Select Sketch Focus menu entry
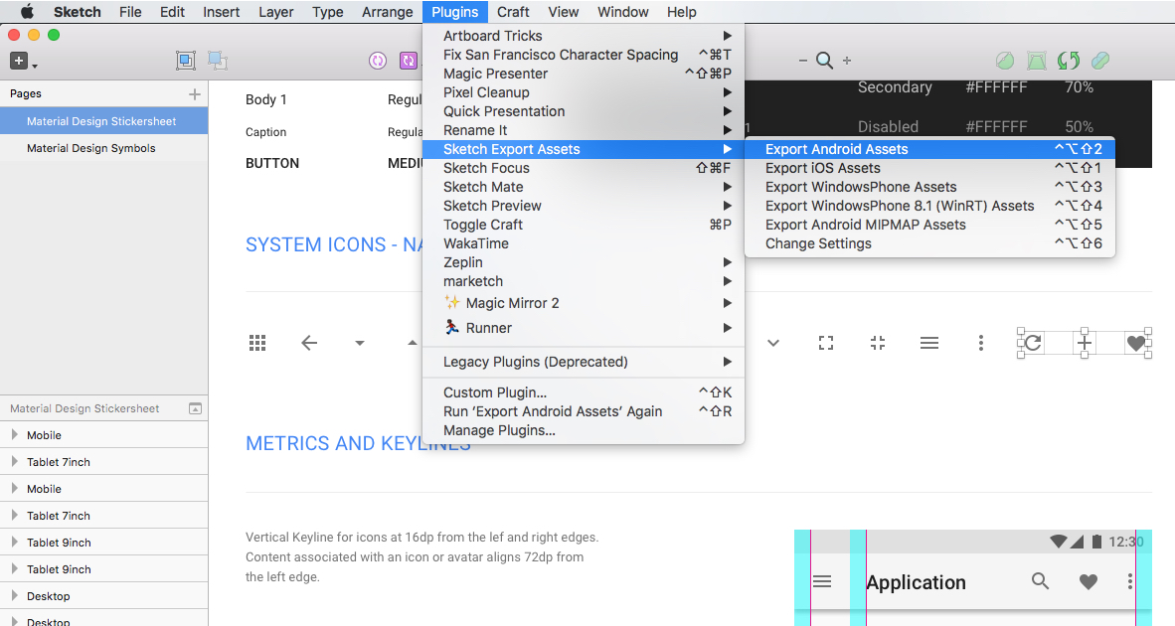The image size is (1175, 626). coord(584,169)
